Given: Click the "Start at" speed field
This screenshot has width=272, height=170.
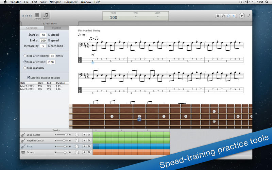Looking at the screenshot, I should click(x=43, y=35).
